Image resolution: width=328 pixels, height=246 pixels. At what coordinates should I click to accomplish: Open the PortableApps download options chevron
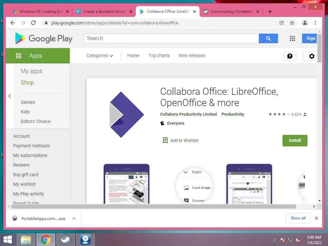click(74, 218)
